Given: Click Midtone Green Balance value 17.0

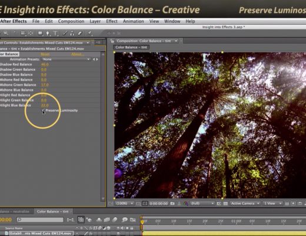Looking at the screenshot, I should coord(45,85).
